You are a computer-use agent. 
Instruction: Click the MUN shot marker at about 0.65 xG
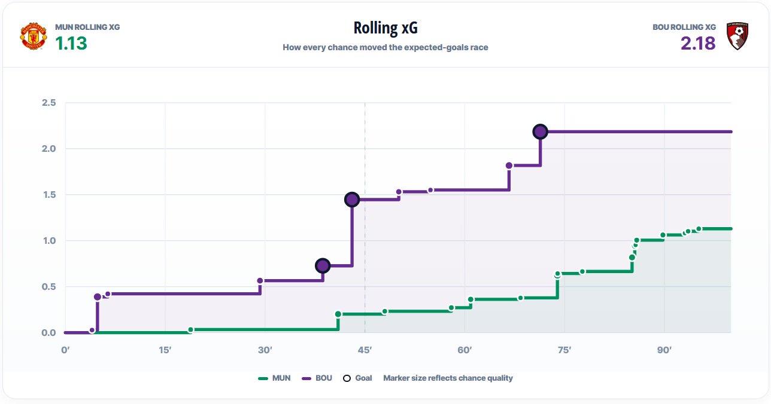(x=558, y=274)
